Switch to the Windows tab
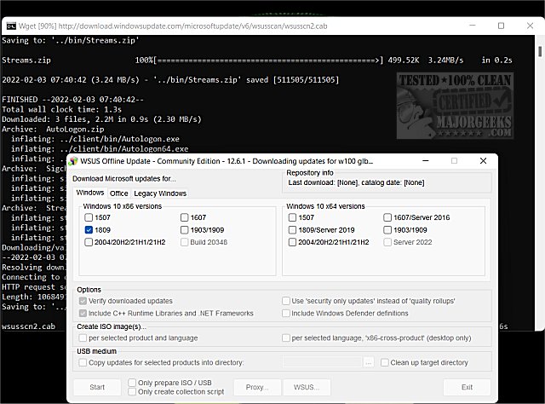Screen dimensions: 545x404 [x=90, y=193]
